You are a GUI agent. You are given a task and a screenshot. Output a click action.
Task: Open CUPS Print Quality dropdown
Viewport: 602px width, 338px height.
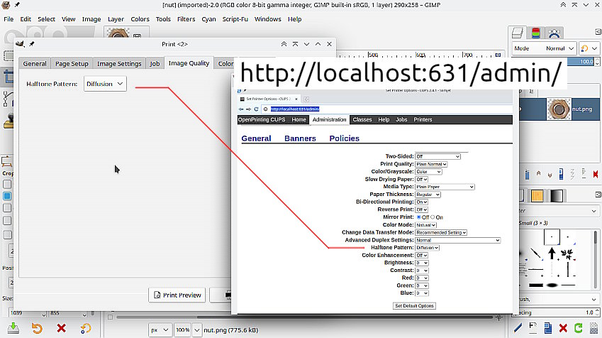point(431,164)
